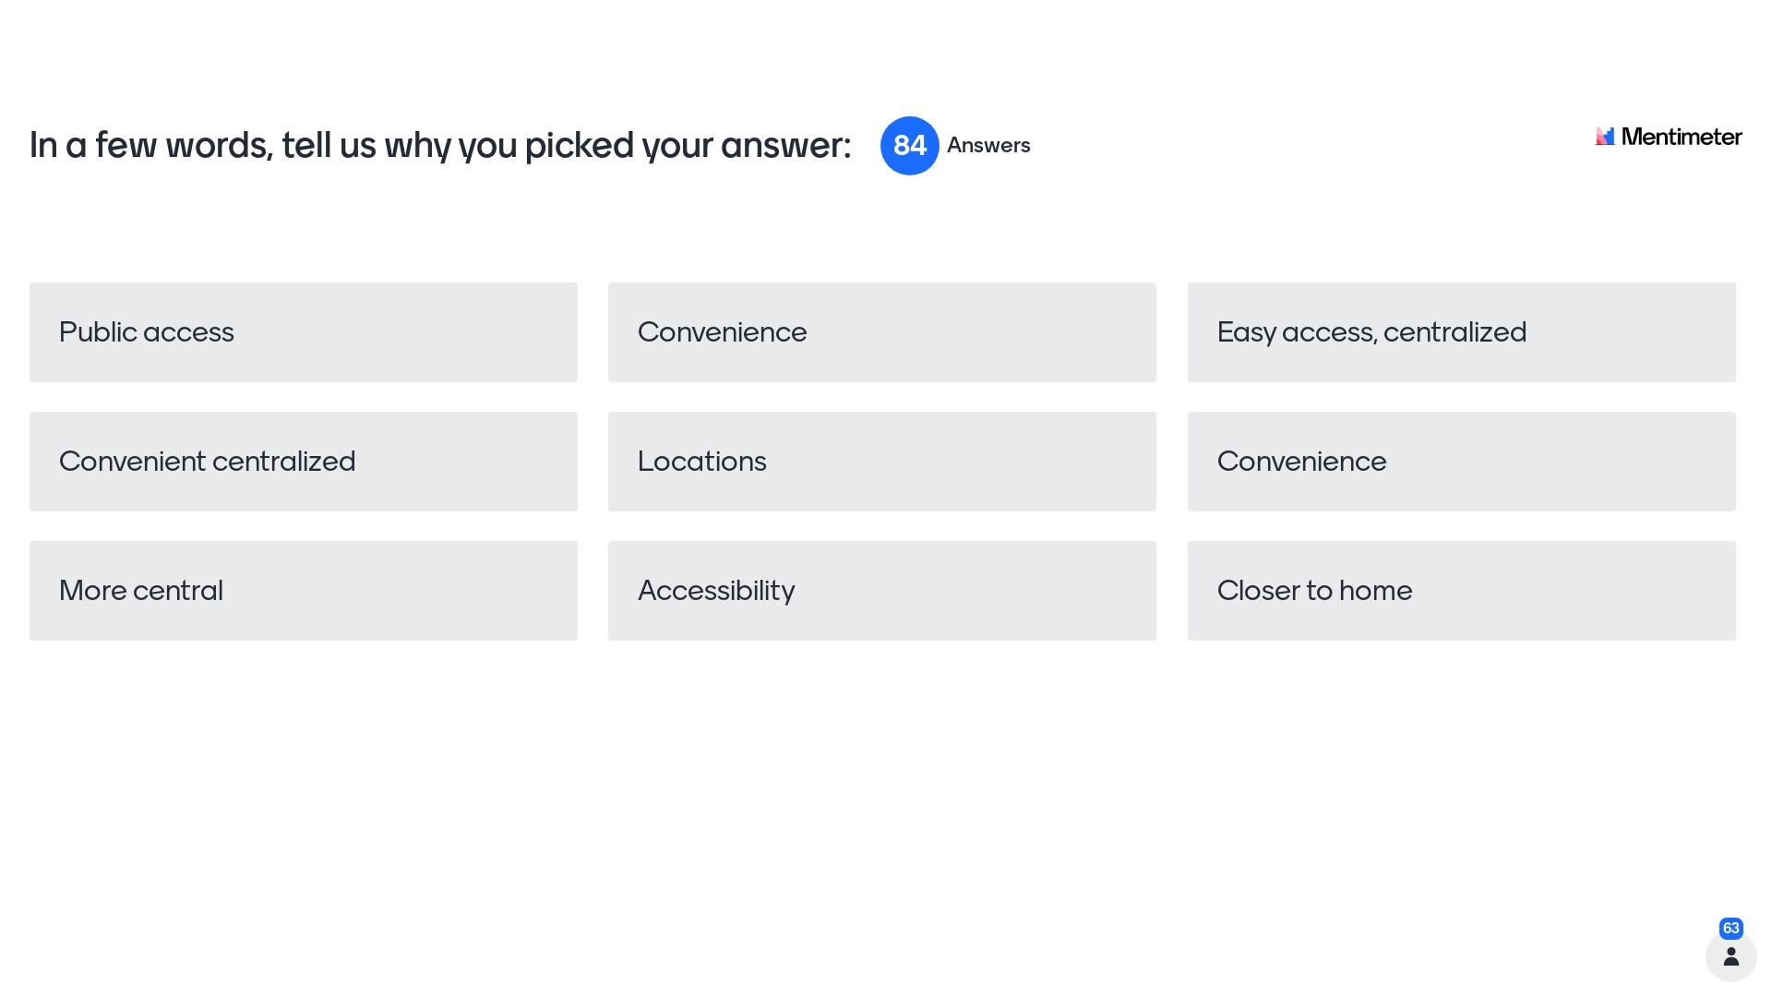
Task: Open the Easy access, centralized response
Action: click(x=1461, y=332)
